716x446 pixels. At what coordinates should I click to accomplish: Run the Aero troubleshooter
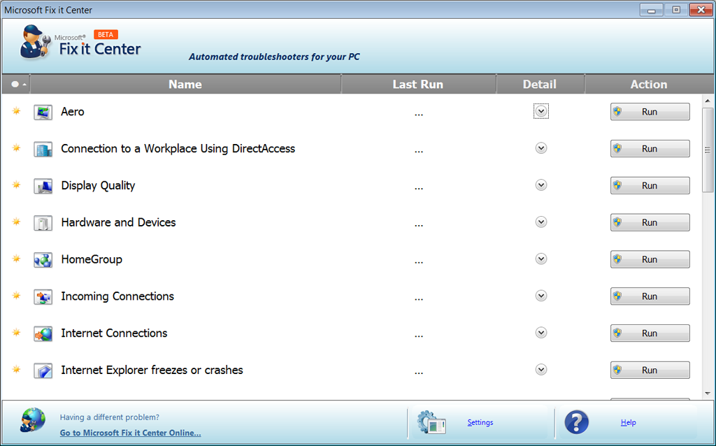coord(650,112)
